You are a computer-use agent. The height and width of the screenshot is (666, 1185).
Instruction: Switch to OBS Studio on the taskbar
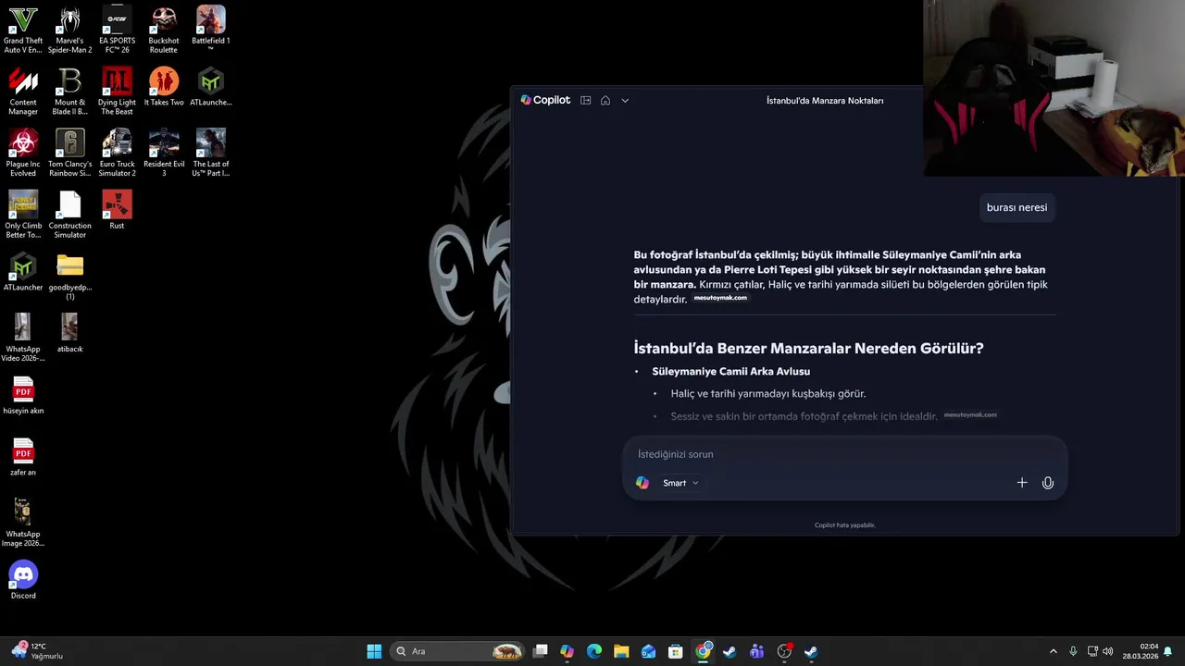(784, 651)
